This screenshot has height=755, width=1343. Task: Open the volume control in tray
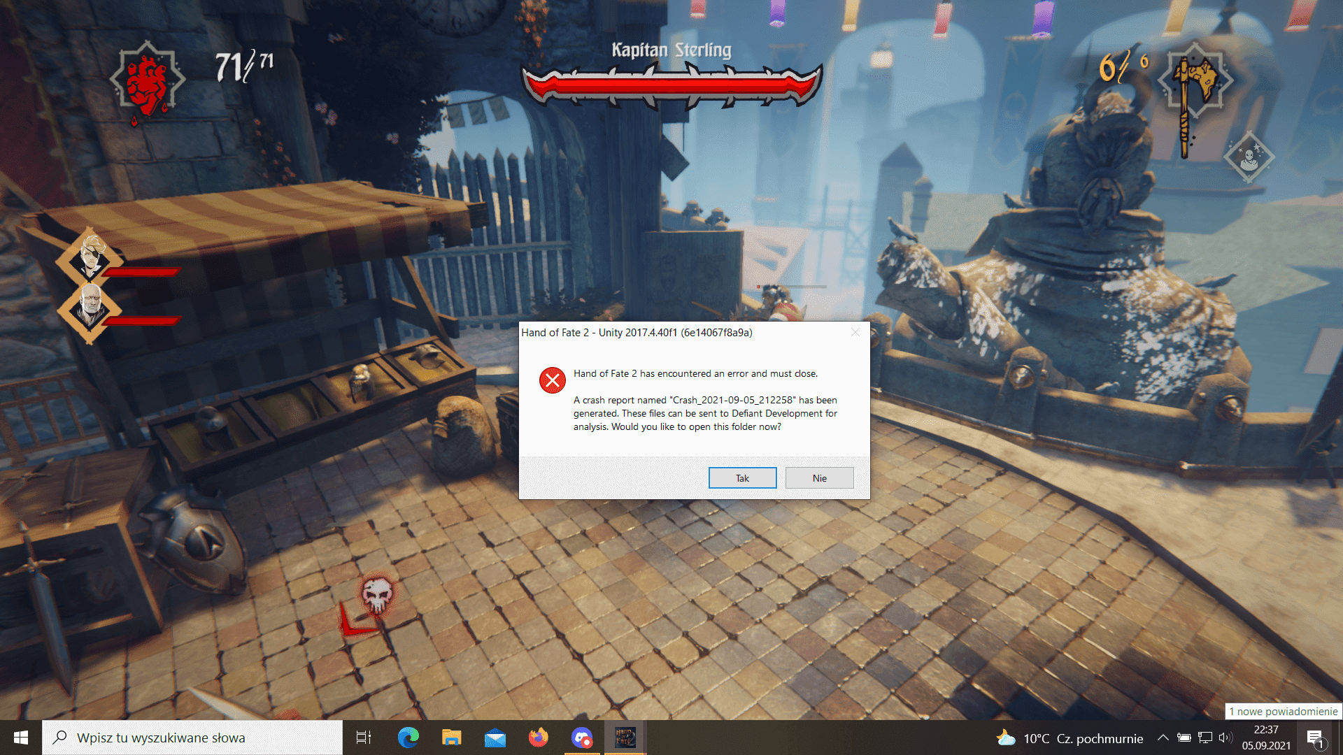[1225, 738]
